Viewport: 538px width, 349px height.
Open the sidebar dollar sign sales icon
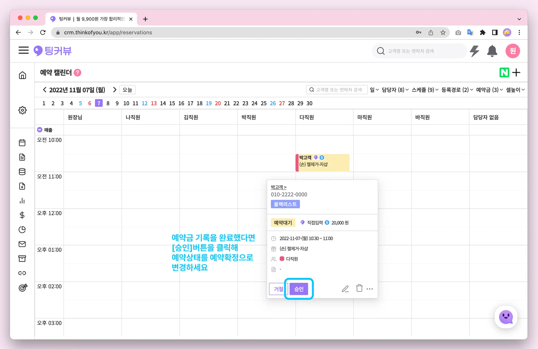pos(22,215)
